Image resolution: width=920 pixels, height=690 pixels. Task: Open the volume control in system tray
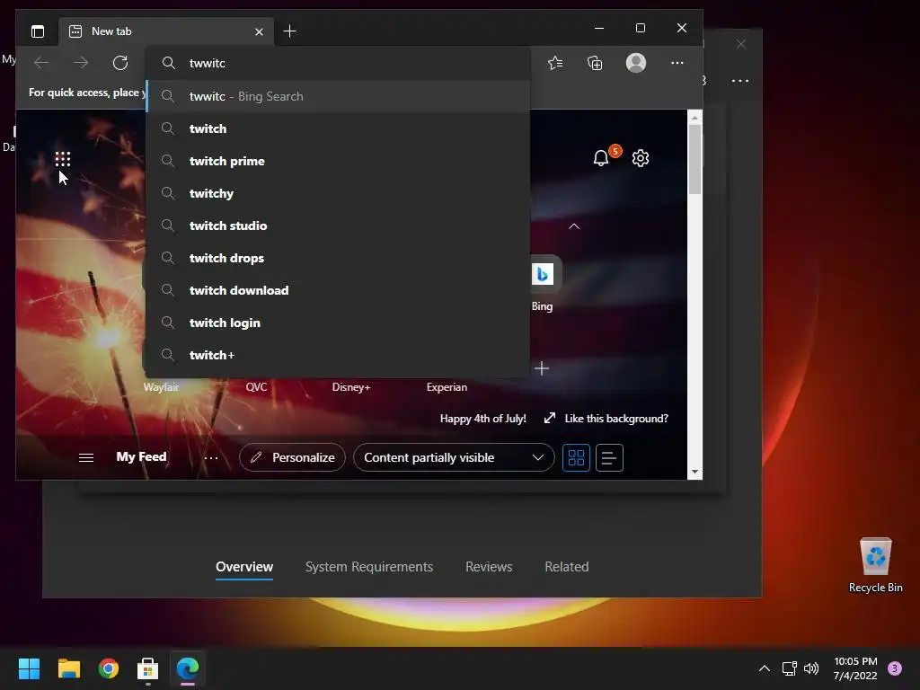811,668
